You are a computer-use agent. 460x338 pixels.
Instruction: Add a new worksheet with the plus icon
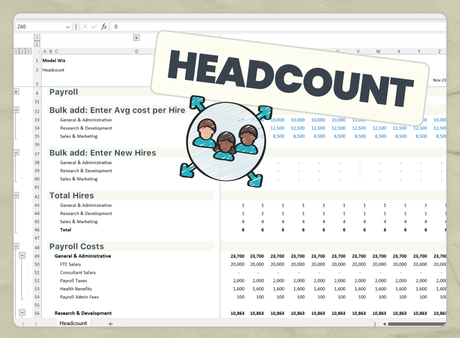(x=110, y=324)
